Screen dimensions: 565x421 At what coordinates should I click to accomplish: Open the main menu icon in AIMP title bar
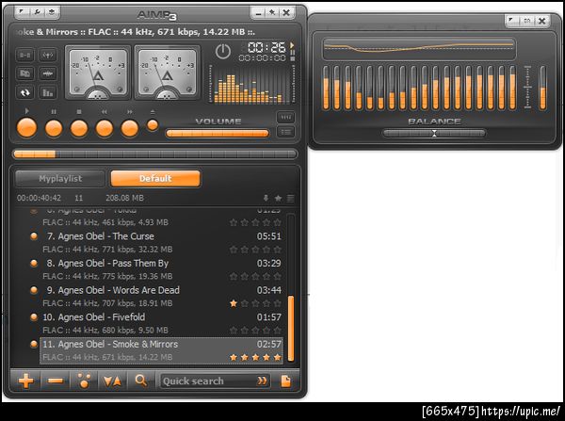pos(22,12)
